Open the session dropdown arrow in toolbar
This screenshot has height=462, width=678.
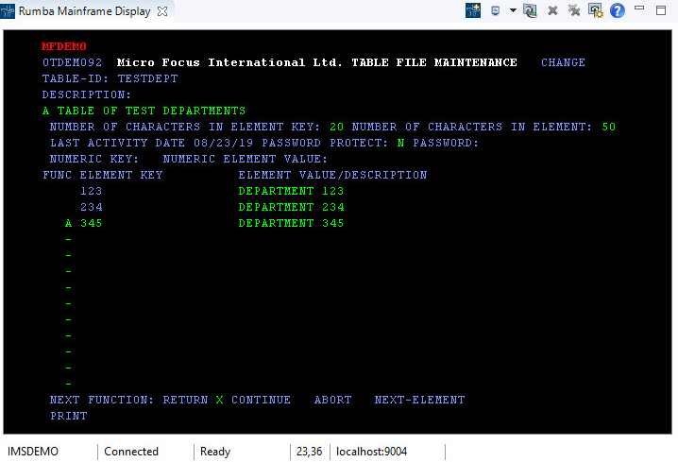click(x=513, y=10)
